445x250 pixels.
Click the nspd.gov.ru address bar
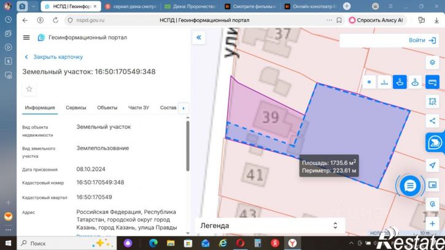pyautogui.click(x=90, y=20)
